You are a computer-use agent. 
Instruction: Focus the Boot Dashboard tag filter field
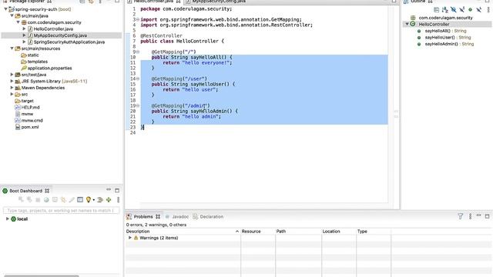point(61,210)
